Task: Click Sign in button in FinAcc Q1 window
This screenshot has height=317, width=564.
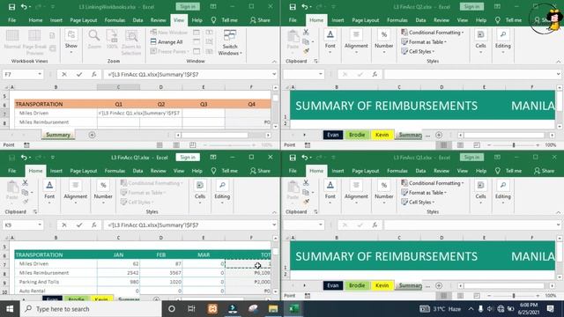Action: [x=188, y=158]
